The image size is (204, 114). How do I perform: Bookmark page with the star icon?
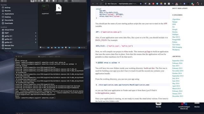(141, 4)
